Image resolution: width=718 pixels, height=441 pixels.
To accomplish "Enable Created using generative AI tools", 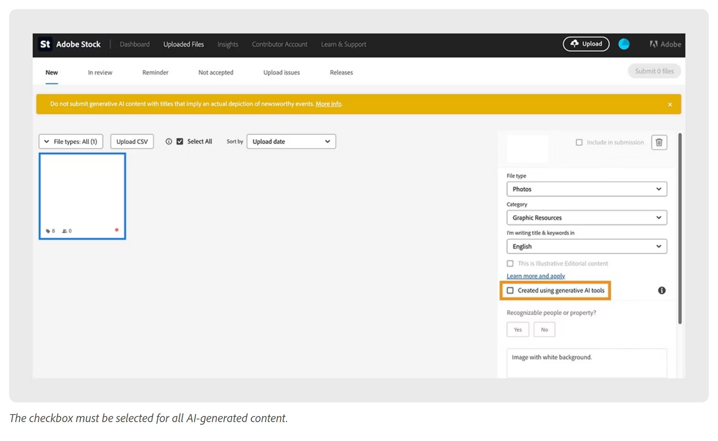I will (x=510, y=290).
